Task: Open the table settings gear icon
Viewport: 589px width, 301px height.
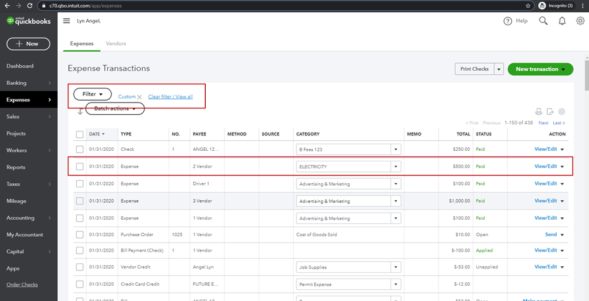Action: (561, 111)
